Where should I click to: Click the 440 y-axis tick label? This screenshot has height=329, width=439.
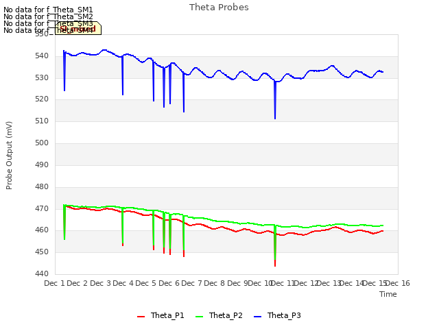42,273
